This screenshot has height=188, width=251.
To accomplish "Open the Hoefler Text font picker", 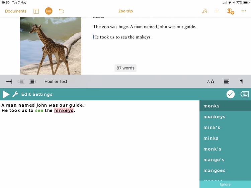I will (56, 82).
